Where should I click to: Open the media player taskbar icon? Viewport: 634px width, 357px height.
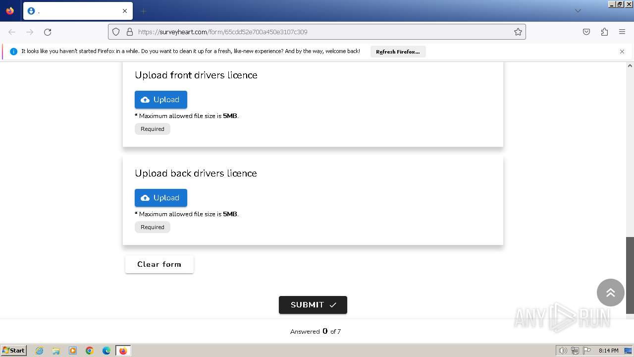[73, 351]
